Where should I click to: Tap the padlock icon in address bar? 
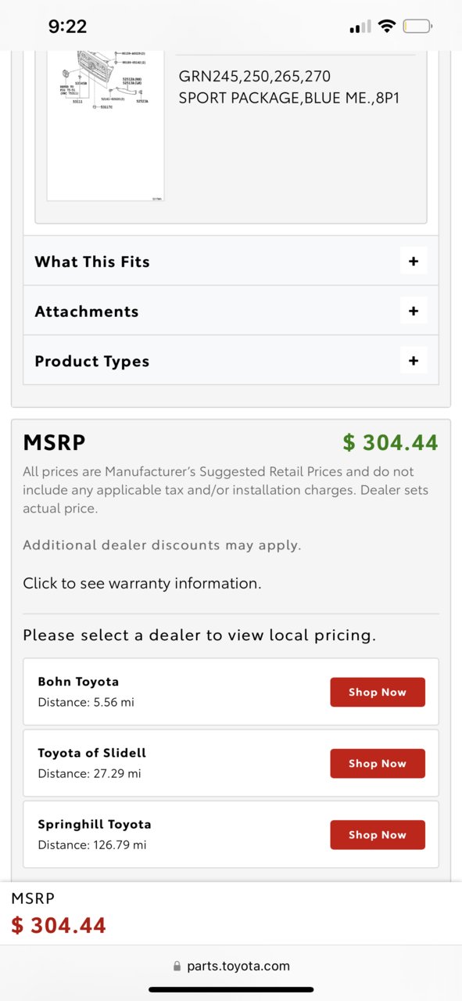[x=177, y=967]
